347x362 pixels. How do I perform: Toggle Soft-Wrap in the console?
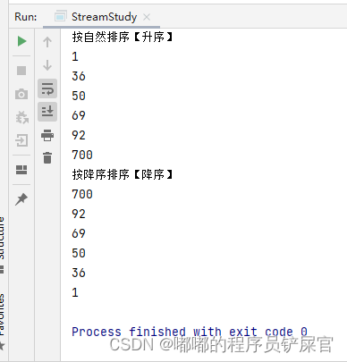click(47, 88)
